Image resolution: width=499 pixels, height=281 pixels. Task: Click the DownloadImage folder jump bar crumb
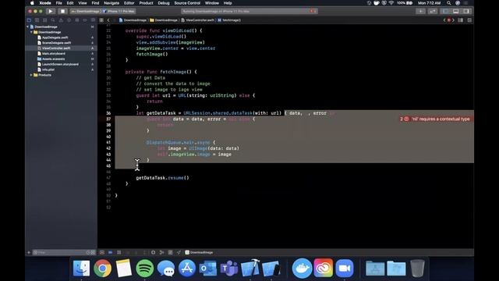click(164, 20)
